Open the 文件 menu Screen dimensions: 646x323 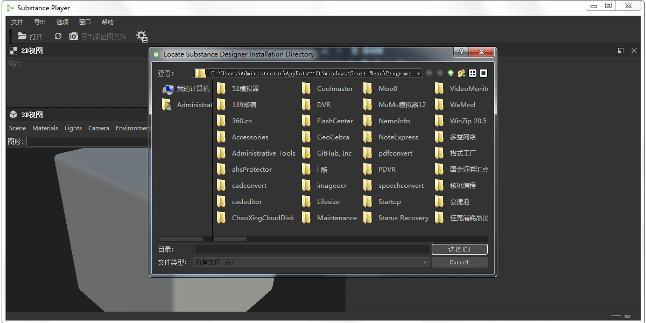[17, 22]
